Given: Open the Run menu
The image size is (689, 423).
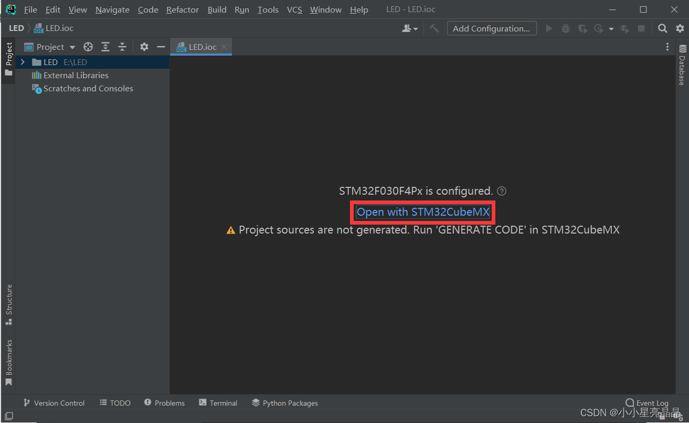Looking at the screenshot, I should click(242, 9).
